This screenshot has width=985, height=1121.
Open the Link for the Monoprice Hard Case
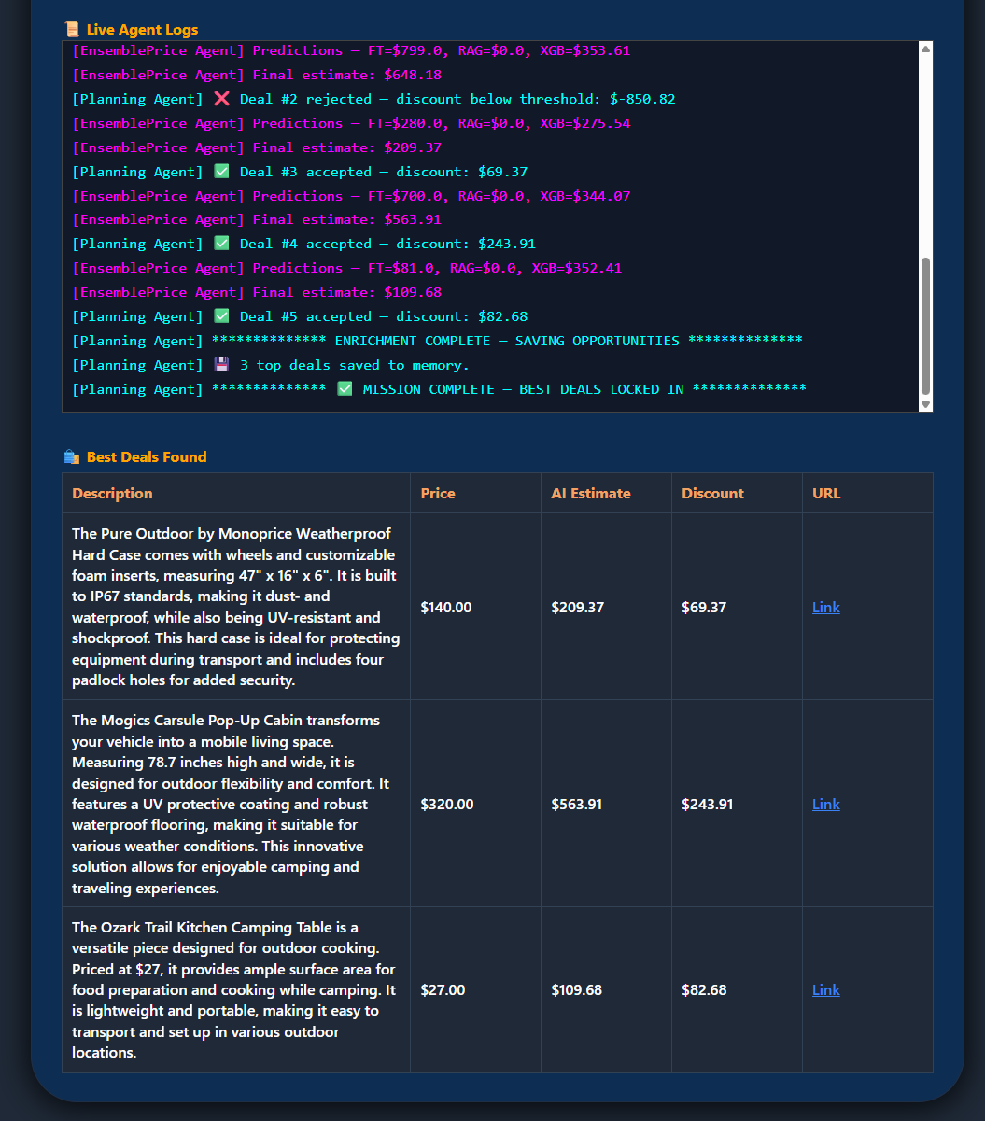(x=825, y=608)
